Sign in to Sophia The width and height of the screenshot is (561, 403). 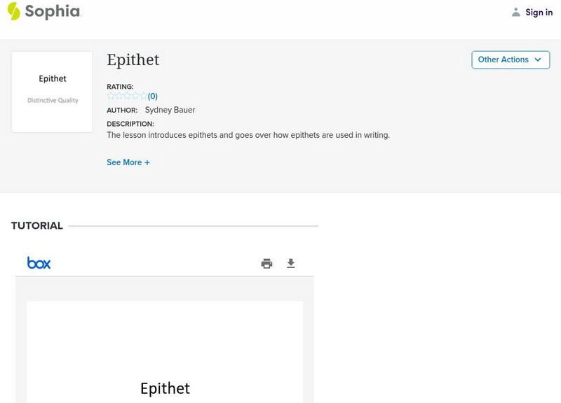539,12
